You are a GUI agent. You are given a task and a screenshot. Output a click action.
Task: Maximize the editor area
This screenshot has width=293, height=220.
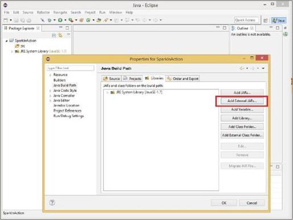coord(225,28)
